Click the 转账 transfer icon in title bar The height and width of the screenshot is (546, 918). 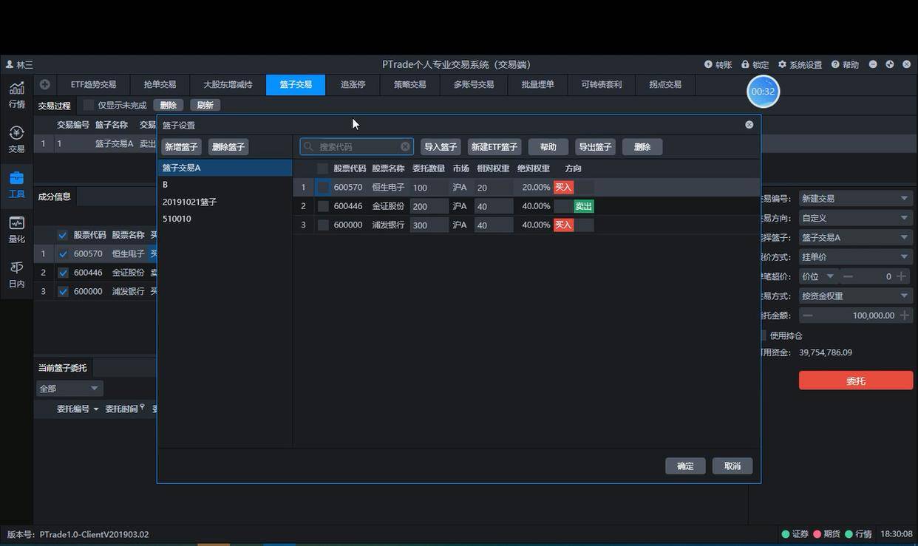[708, 64]
